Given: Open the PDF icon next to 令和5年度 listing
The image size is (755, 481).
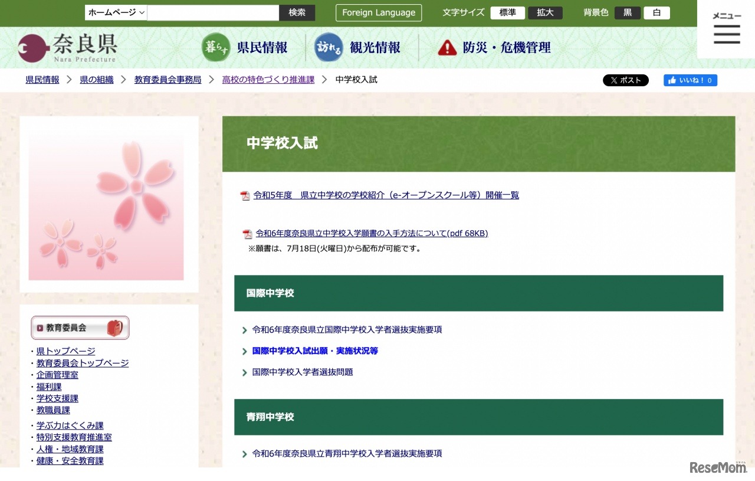Looking at the screenshot, I should point(245,195).
